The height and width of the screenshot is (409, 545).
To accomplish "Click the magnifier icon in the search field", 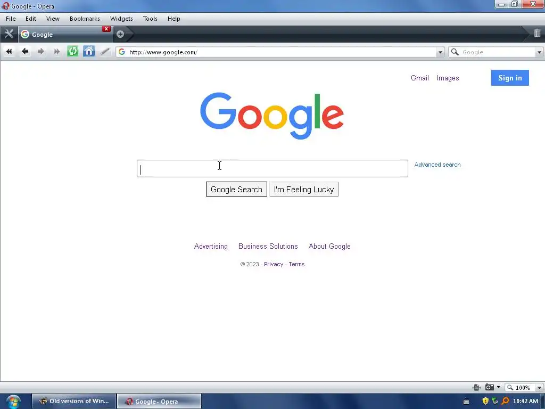I will tap(455, 52).
